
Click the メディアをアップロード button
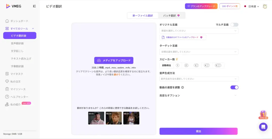114,60
